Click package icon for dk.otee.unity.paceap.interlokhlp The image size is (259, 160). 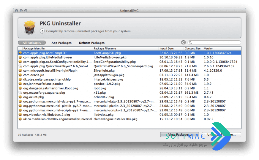(x=20, y=79)
